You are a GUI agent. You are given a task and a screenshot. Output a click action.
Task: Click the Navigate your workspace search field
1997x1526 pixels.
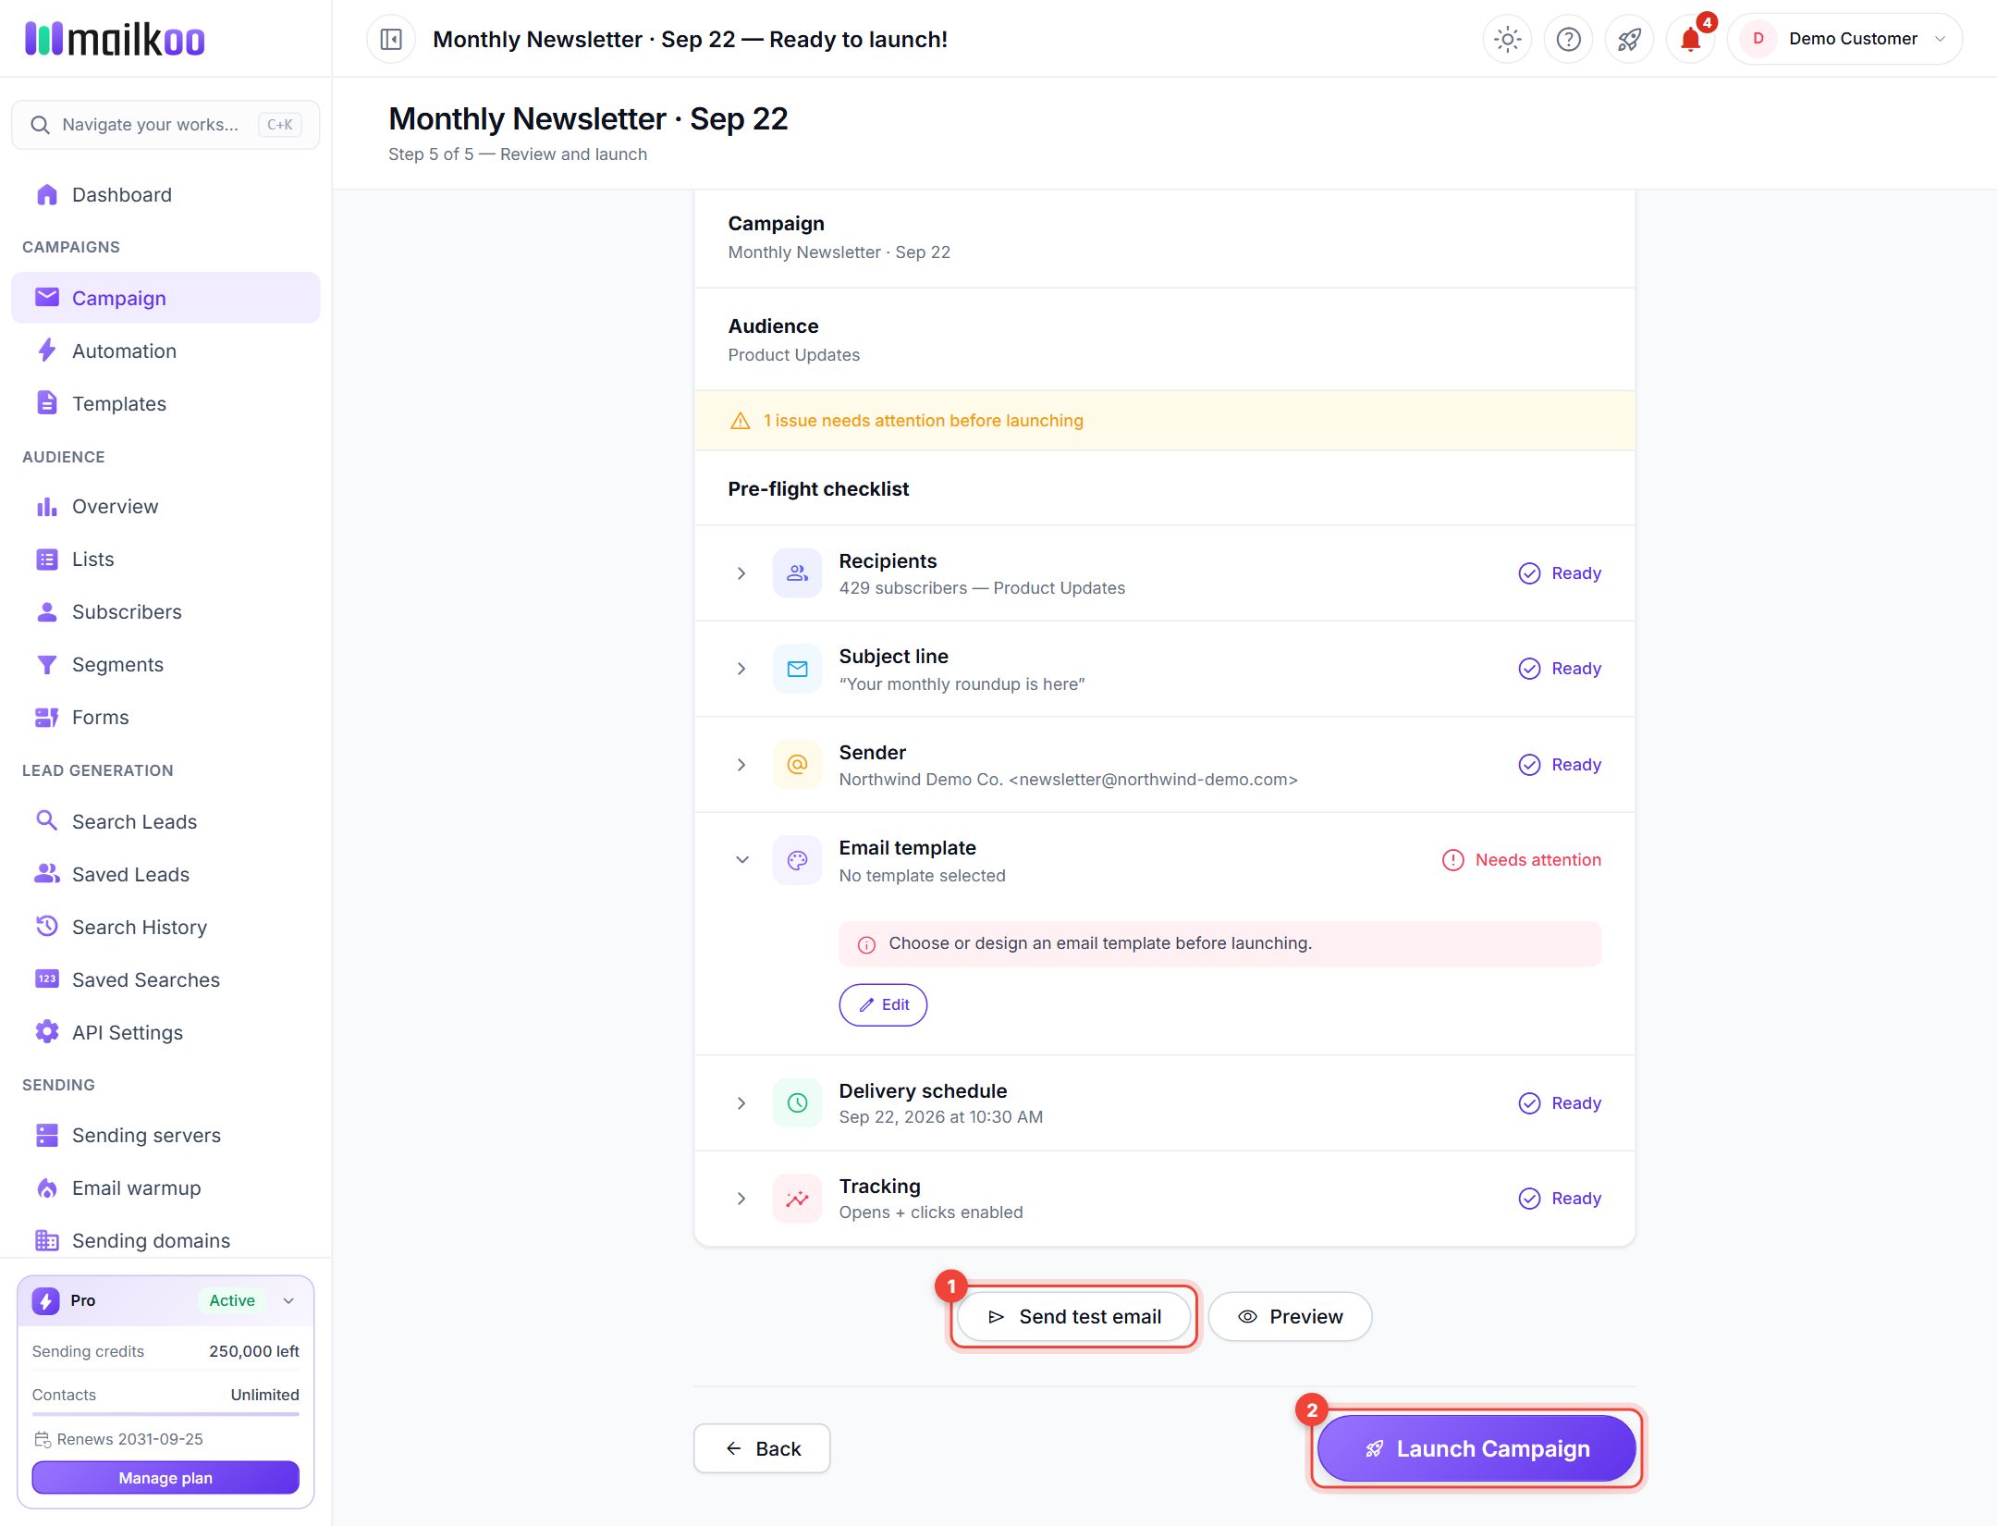pos(165,125)
